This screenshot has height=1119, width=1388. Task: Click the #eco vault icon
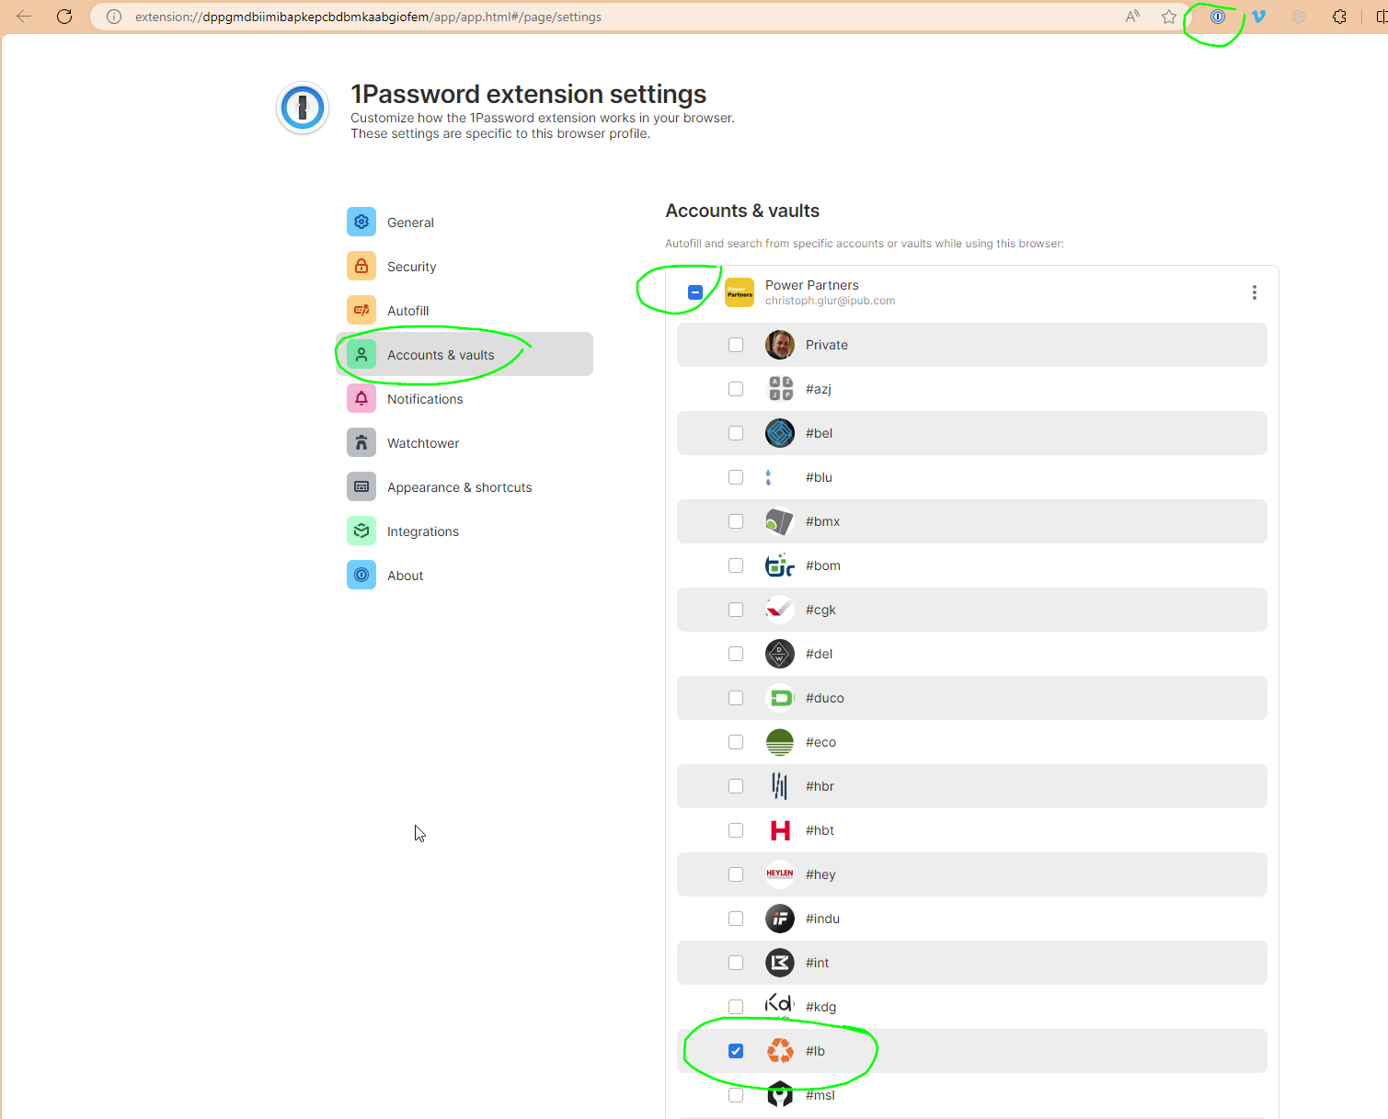coord(780,742)
